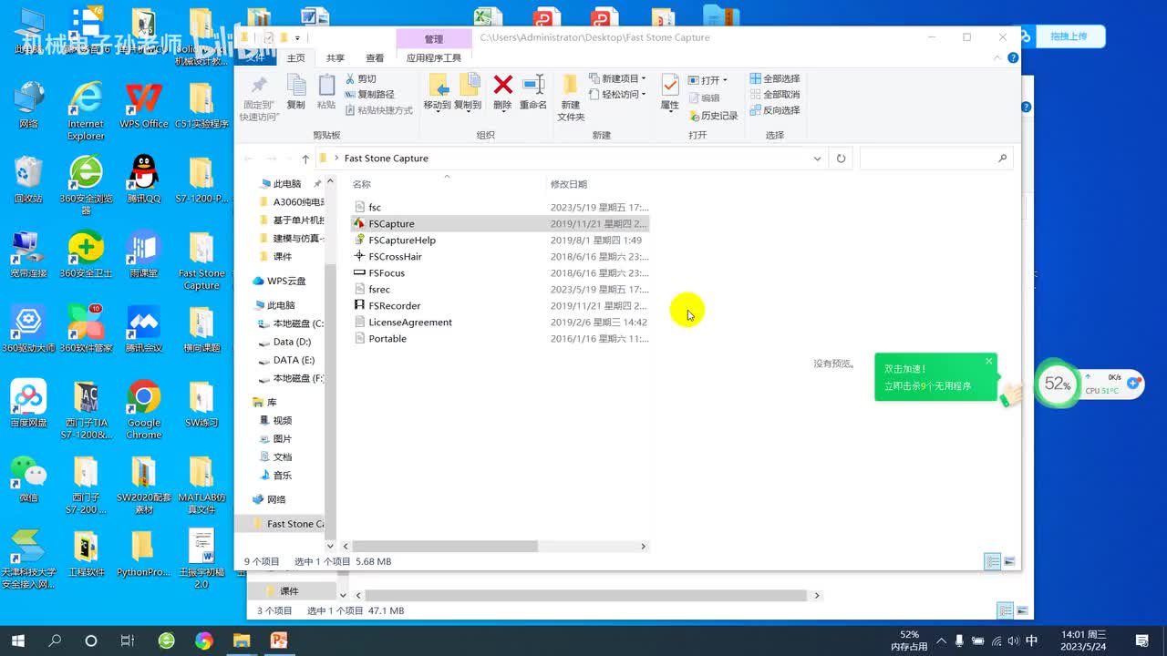
Task: Switch to the Share (共享) ribbon tab
Action: coord(336,57)
